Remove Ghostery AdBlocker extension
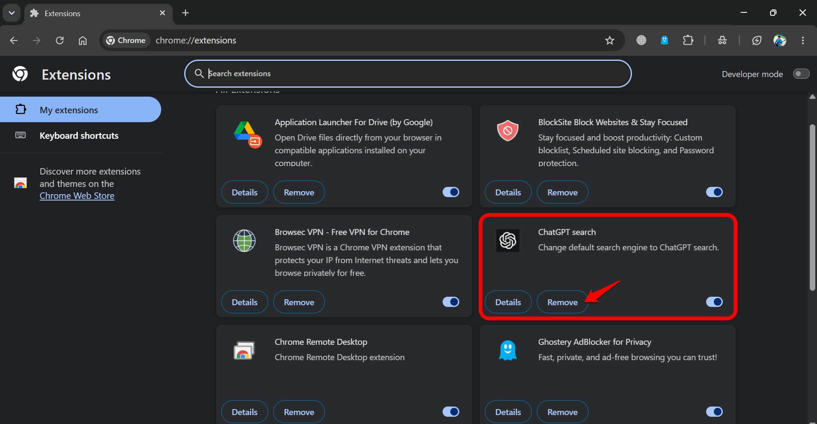The width and height of the screenshot is (817, 424). click(x=562, y=412)
